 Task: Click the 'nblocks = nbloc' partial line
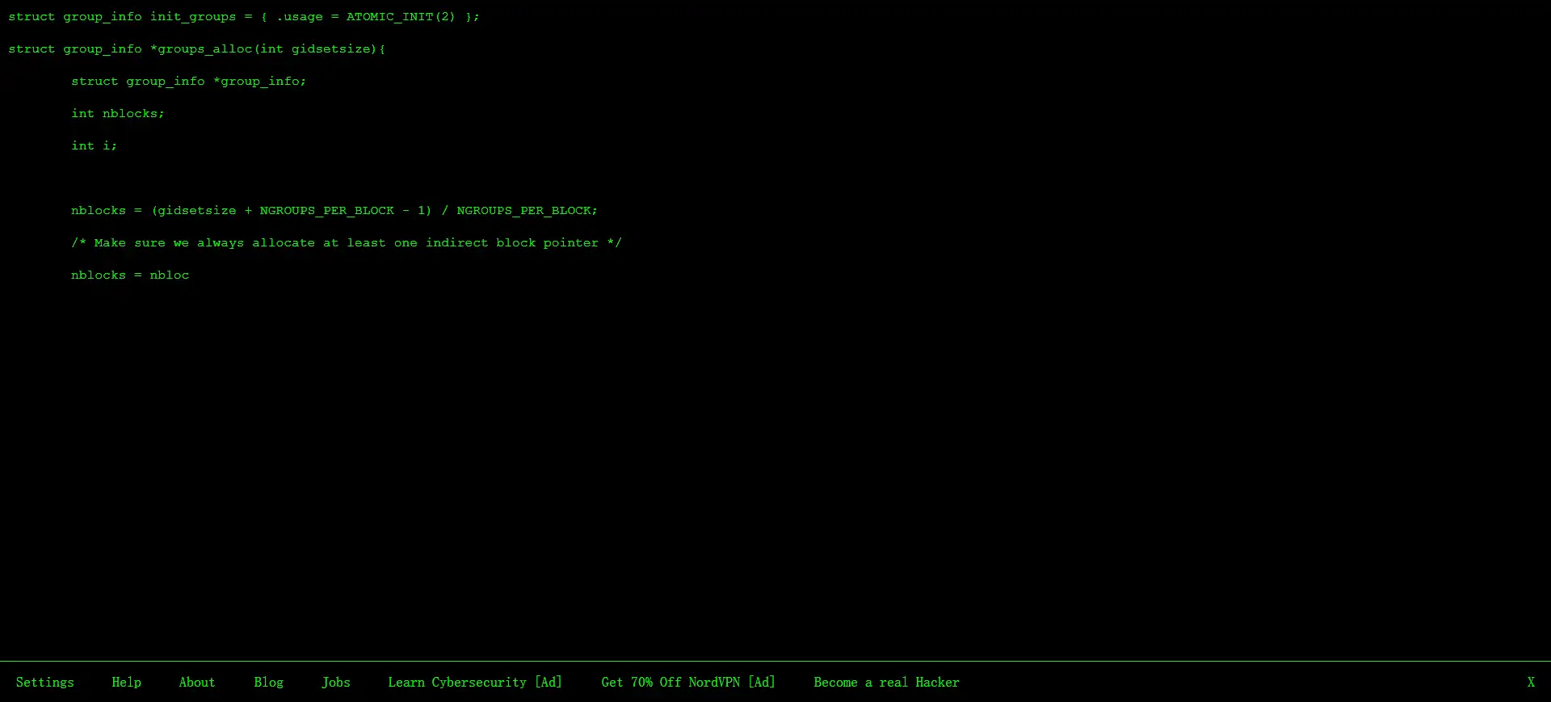pos(130,275)
